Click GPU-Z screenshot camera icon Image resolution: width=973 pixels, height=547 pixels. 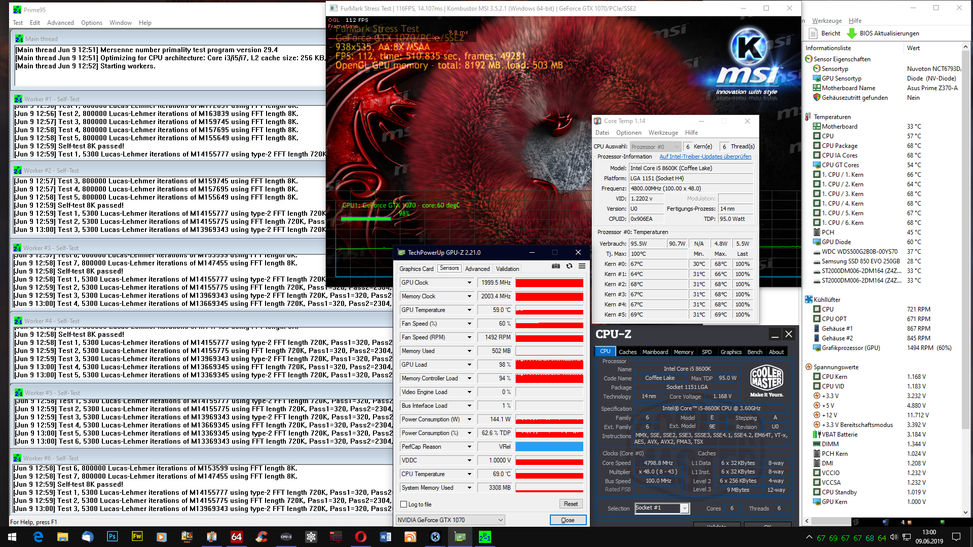[556, 266]
